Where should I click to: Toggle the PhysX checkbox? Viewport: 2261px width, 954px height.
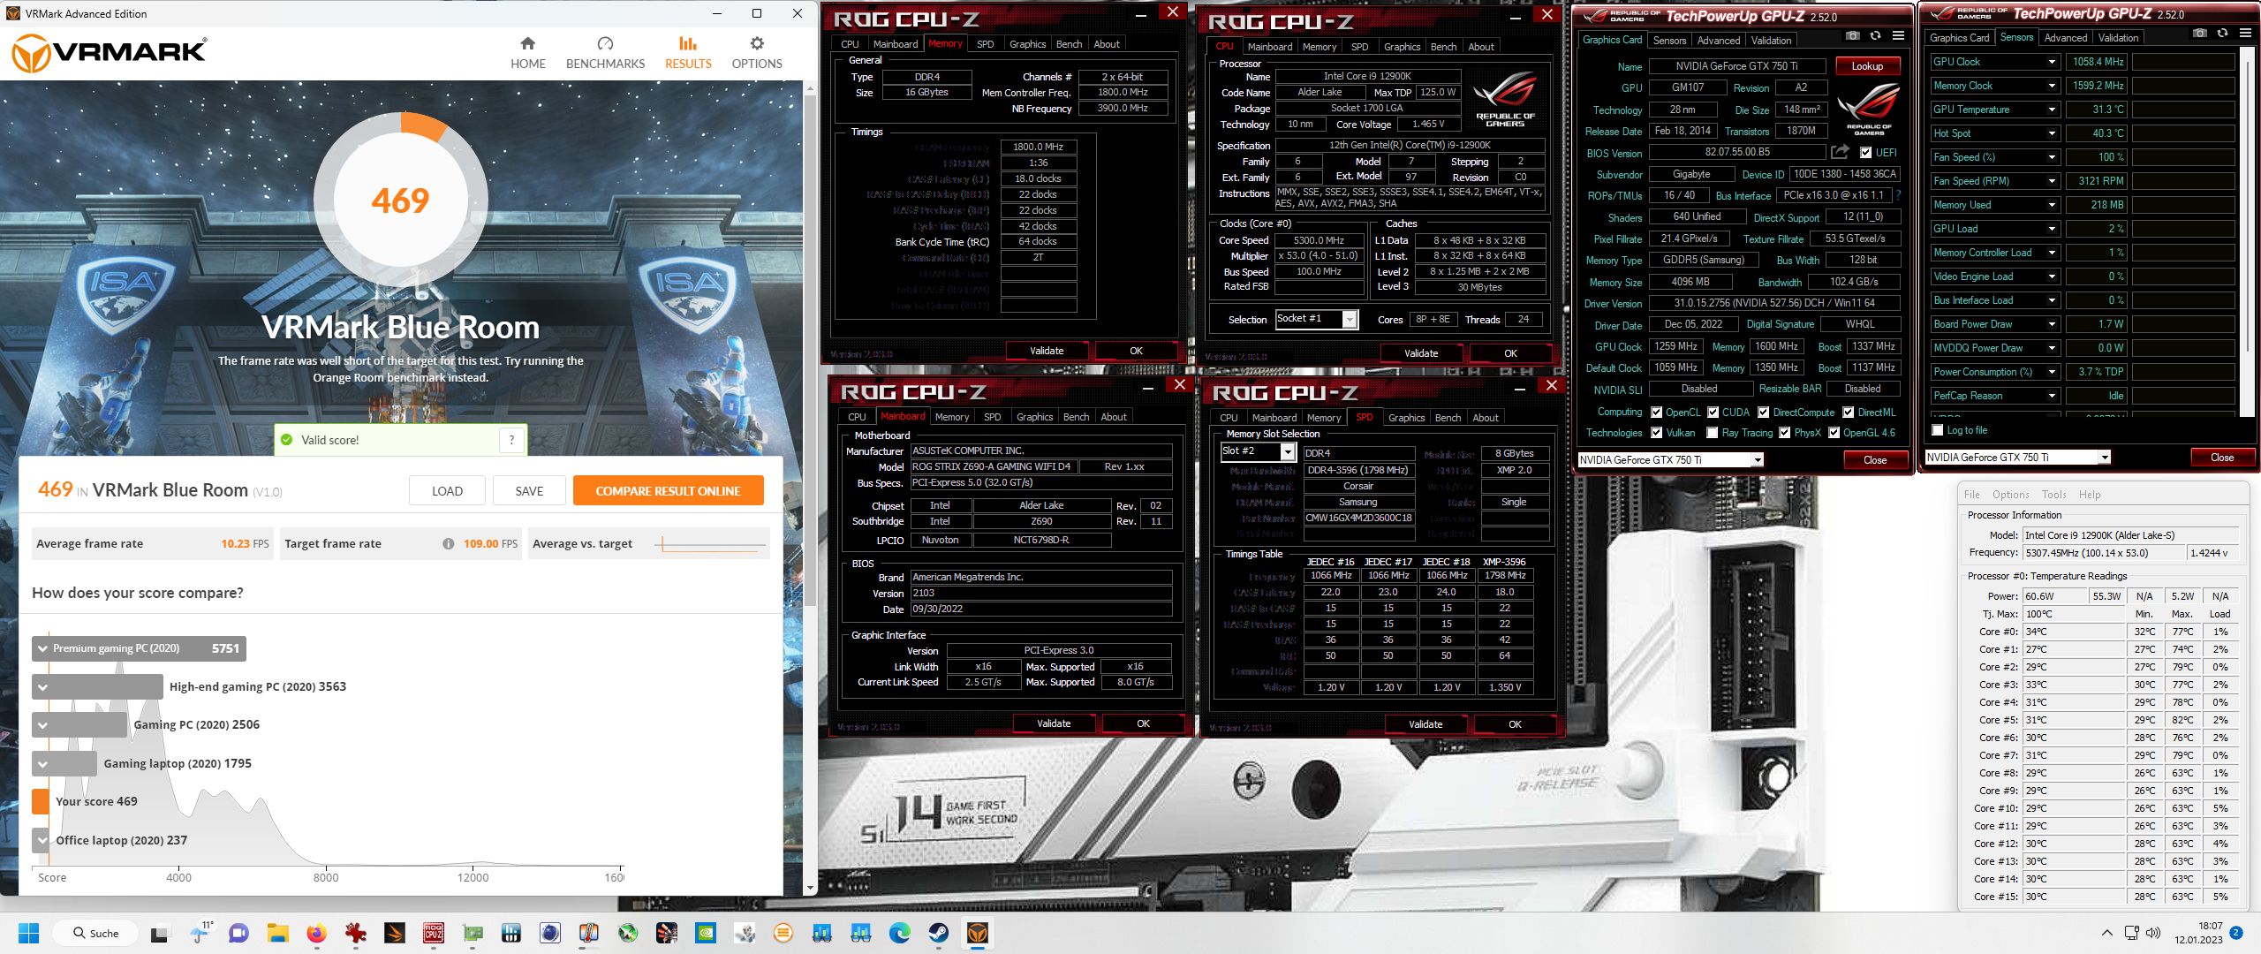1785,432
